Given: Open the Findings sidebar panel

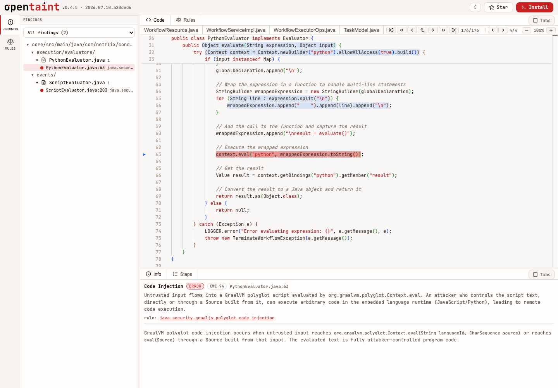Looking at the screenshot, I should click(10, 25).
